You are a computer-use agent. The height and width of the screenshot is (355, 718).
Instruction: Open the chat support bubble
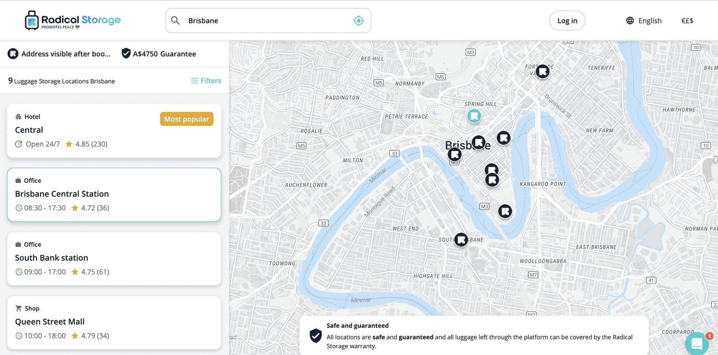(x=697, y=344)
